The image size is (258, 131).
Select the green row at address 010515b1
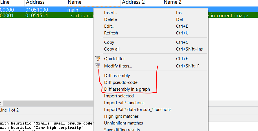pos(37,16)
